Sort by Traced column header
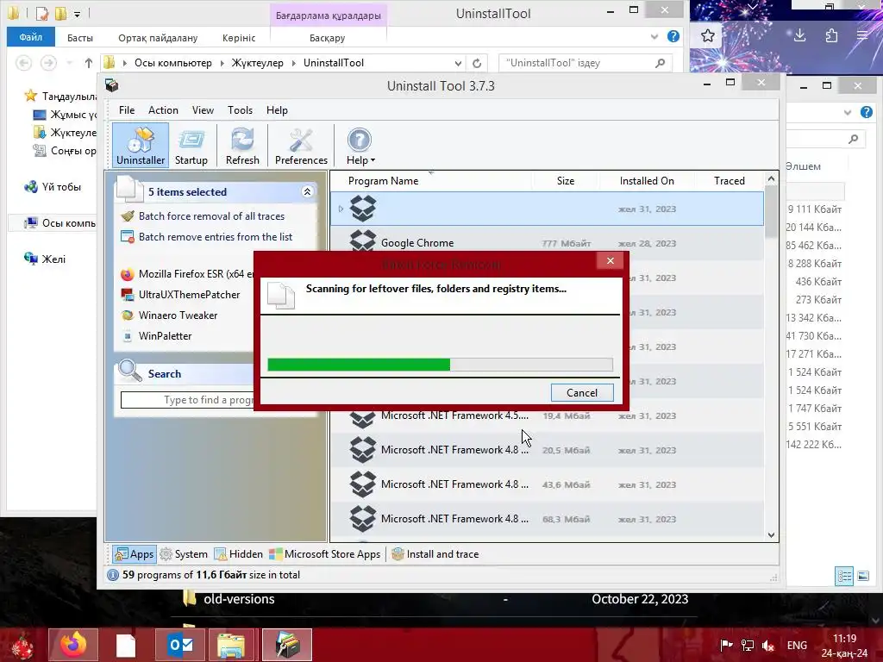The image size is (883, 662). click(x=730, y=181)
